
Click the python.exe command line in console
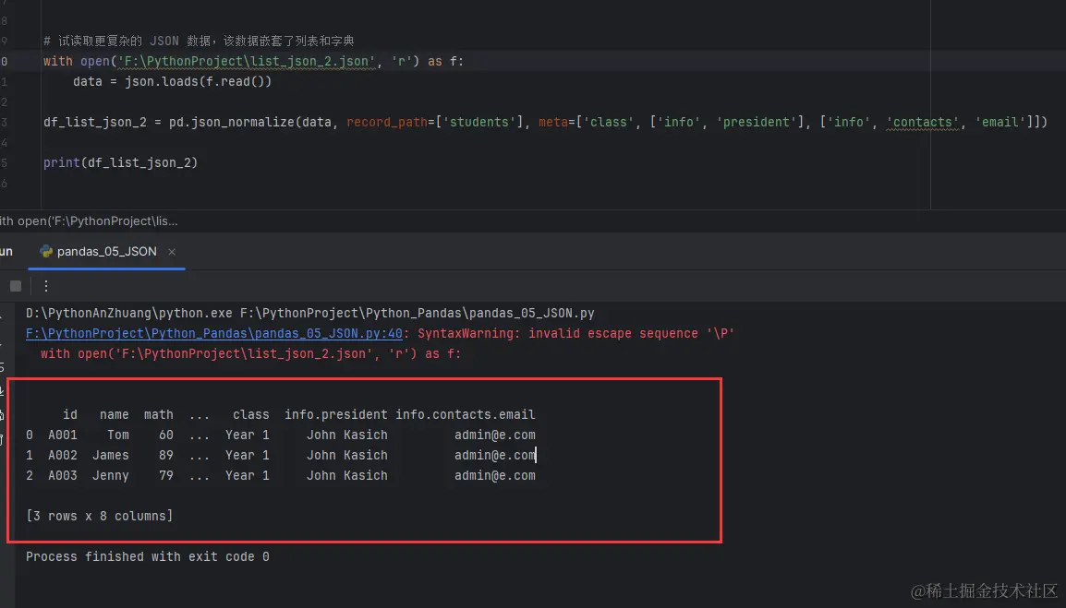click(x=310, y=313)
